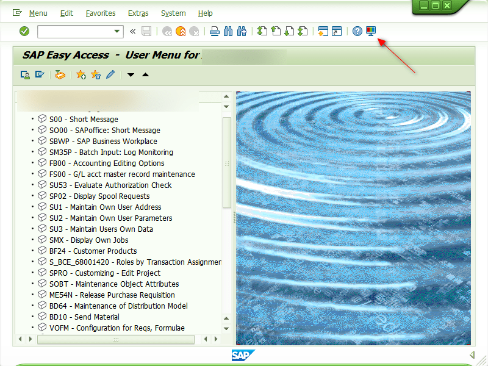488x366 pixels.
Task: Open the System menu
Action: pyautogui.click(x=173, y=13)
